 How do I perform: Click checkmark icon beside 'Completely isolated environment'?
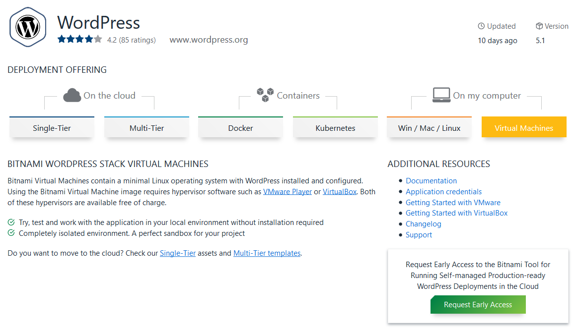pos(11,233)
